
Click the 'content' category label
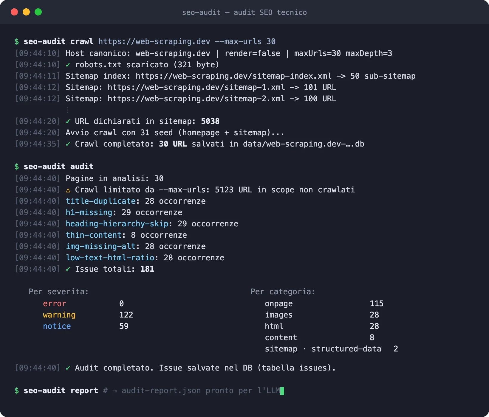tap(281, 337)
